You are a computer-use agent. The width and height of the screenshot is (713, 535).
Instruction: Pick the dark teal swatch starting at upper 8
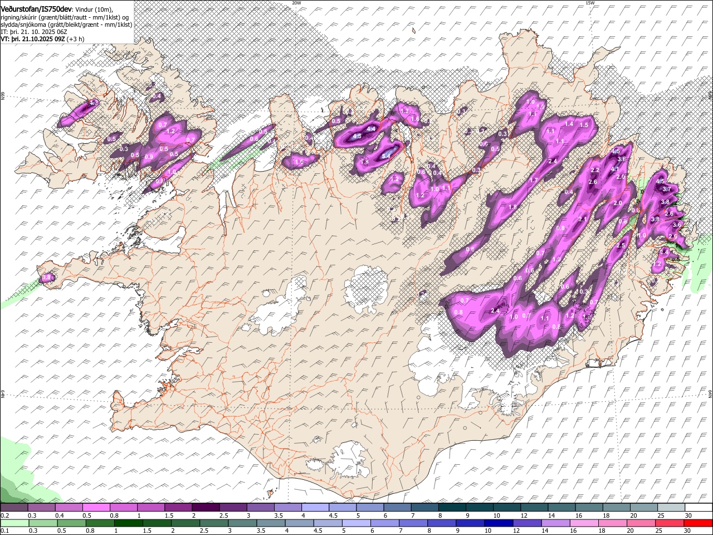point(452,508)
